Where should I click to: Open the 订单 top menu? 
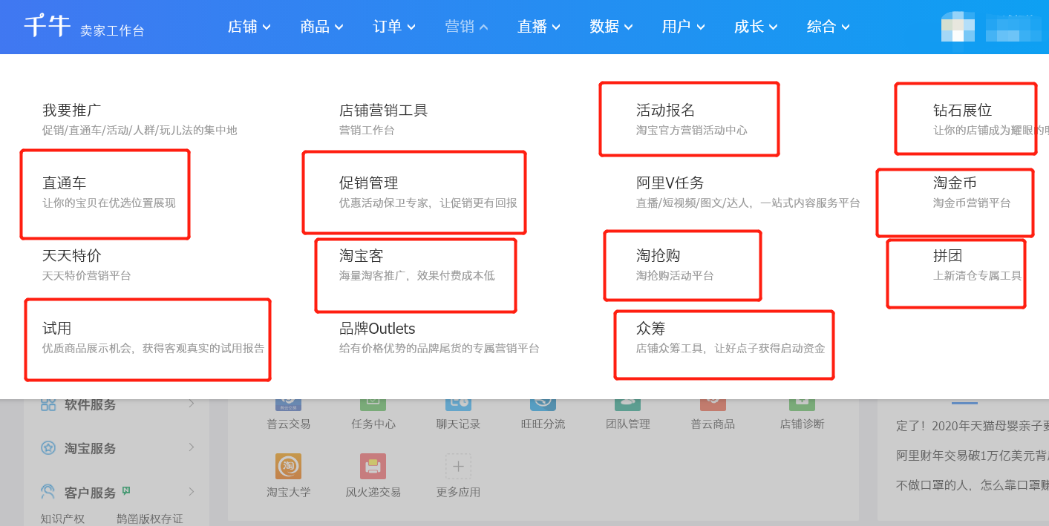[x=394, y=27]
